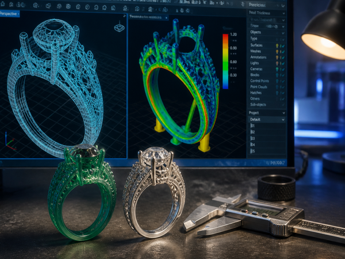Click the Annotations label
Image resolution: width=345 pixels, height=259 pixels.
pos(258,57)
